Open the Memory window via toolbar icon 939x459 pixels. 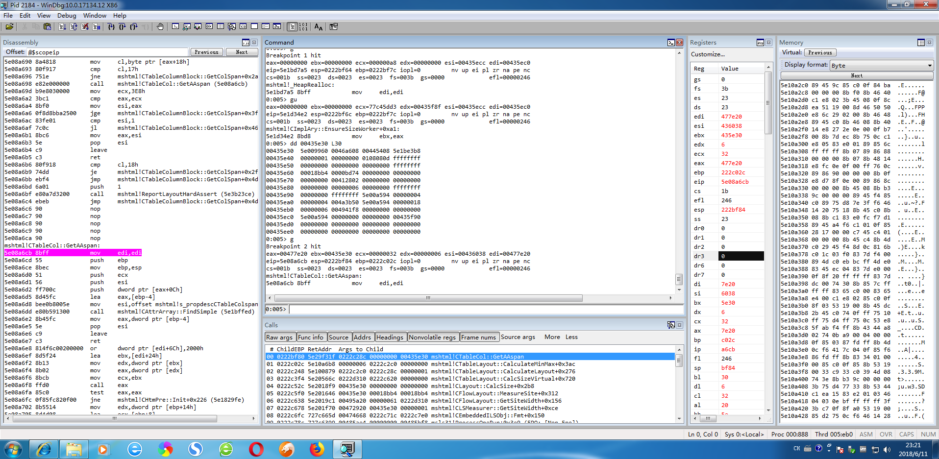point(221,26)
